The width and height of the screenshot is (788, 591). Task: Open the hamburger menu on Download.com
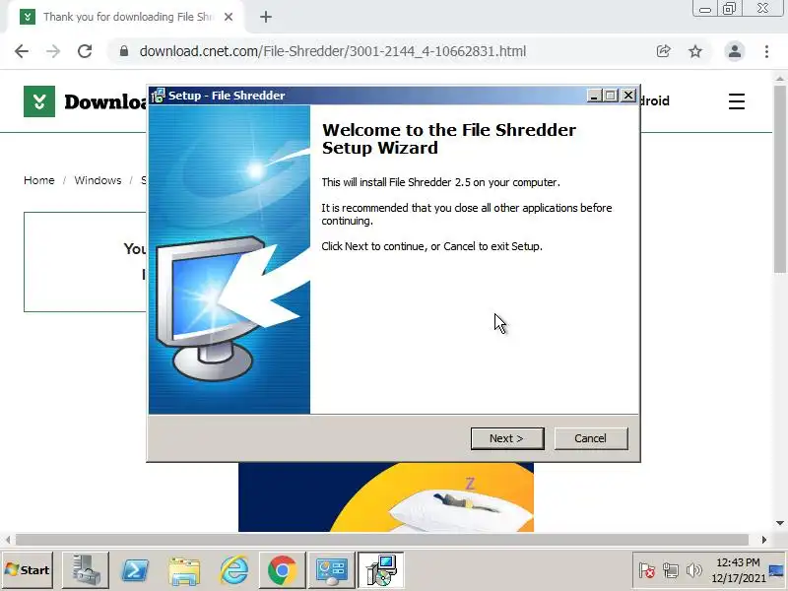(737, 101)
